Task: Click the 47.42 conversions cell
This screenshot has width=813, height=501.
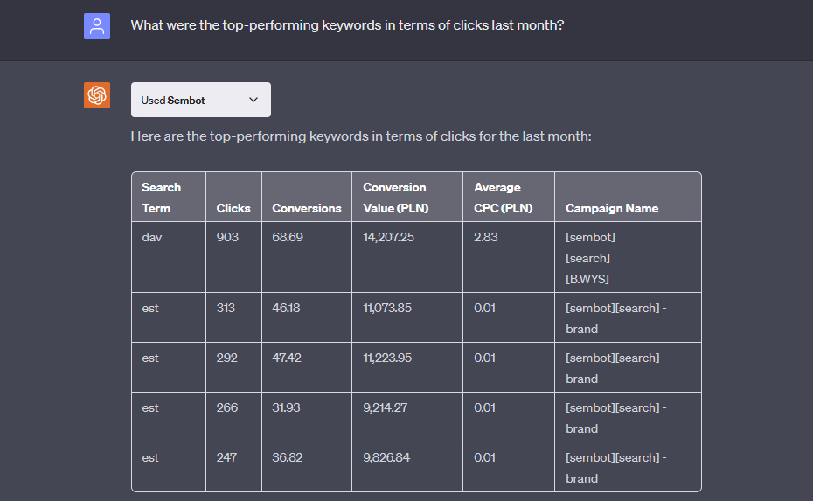Action: point(287,358)
